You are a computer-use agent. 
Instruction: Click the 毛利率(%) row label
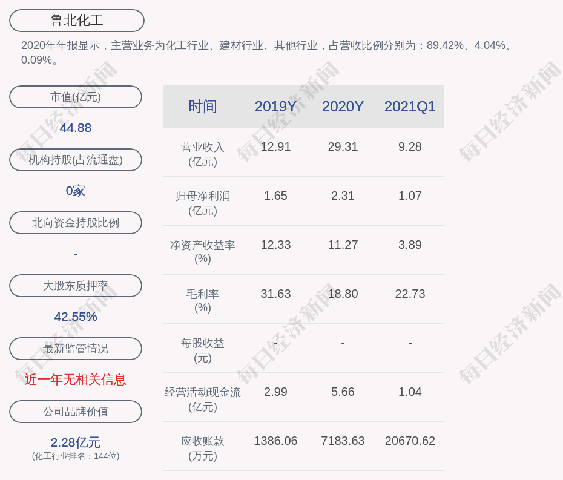203,300
